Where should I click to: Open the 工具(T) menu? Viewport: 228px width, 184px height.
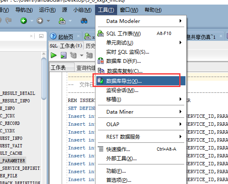pyautogui.click(x=106, y=10)
